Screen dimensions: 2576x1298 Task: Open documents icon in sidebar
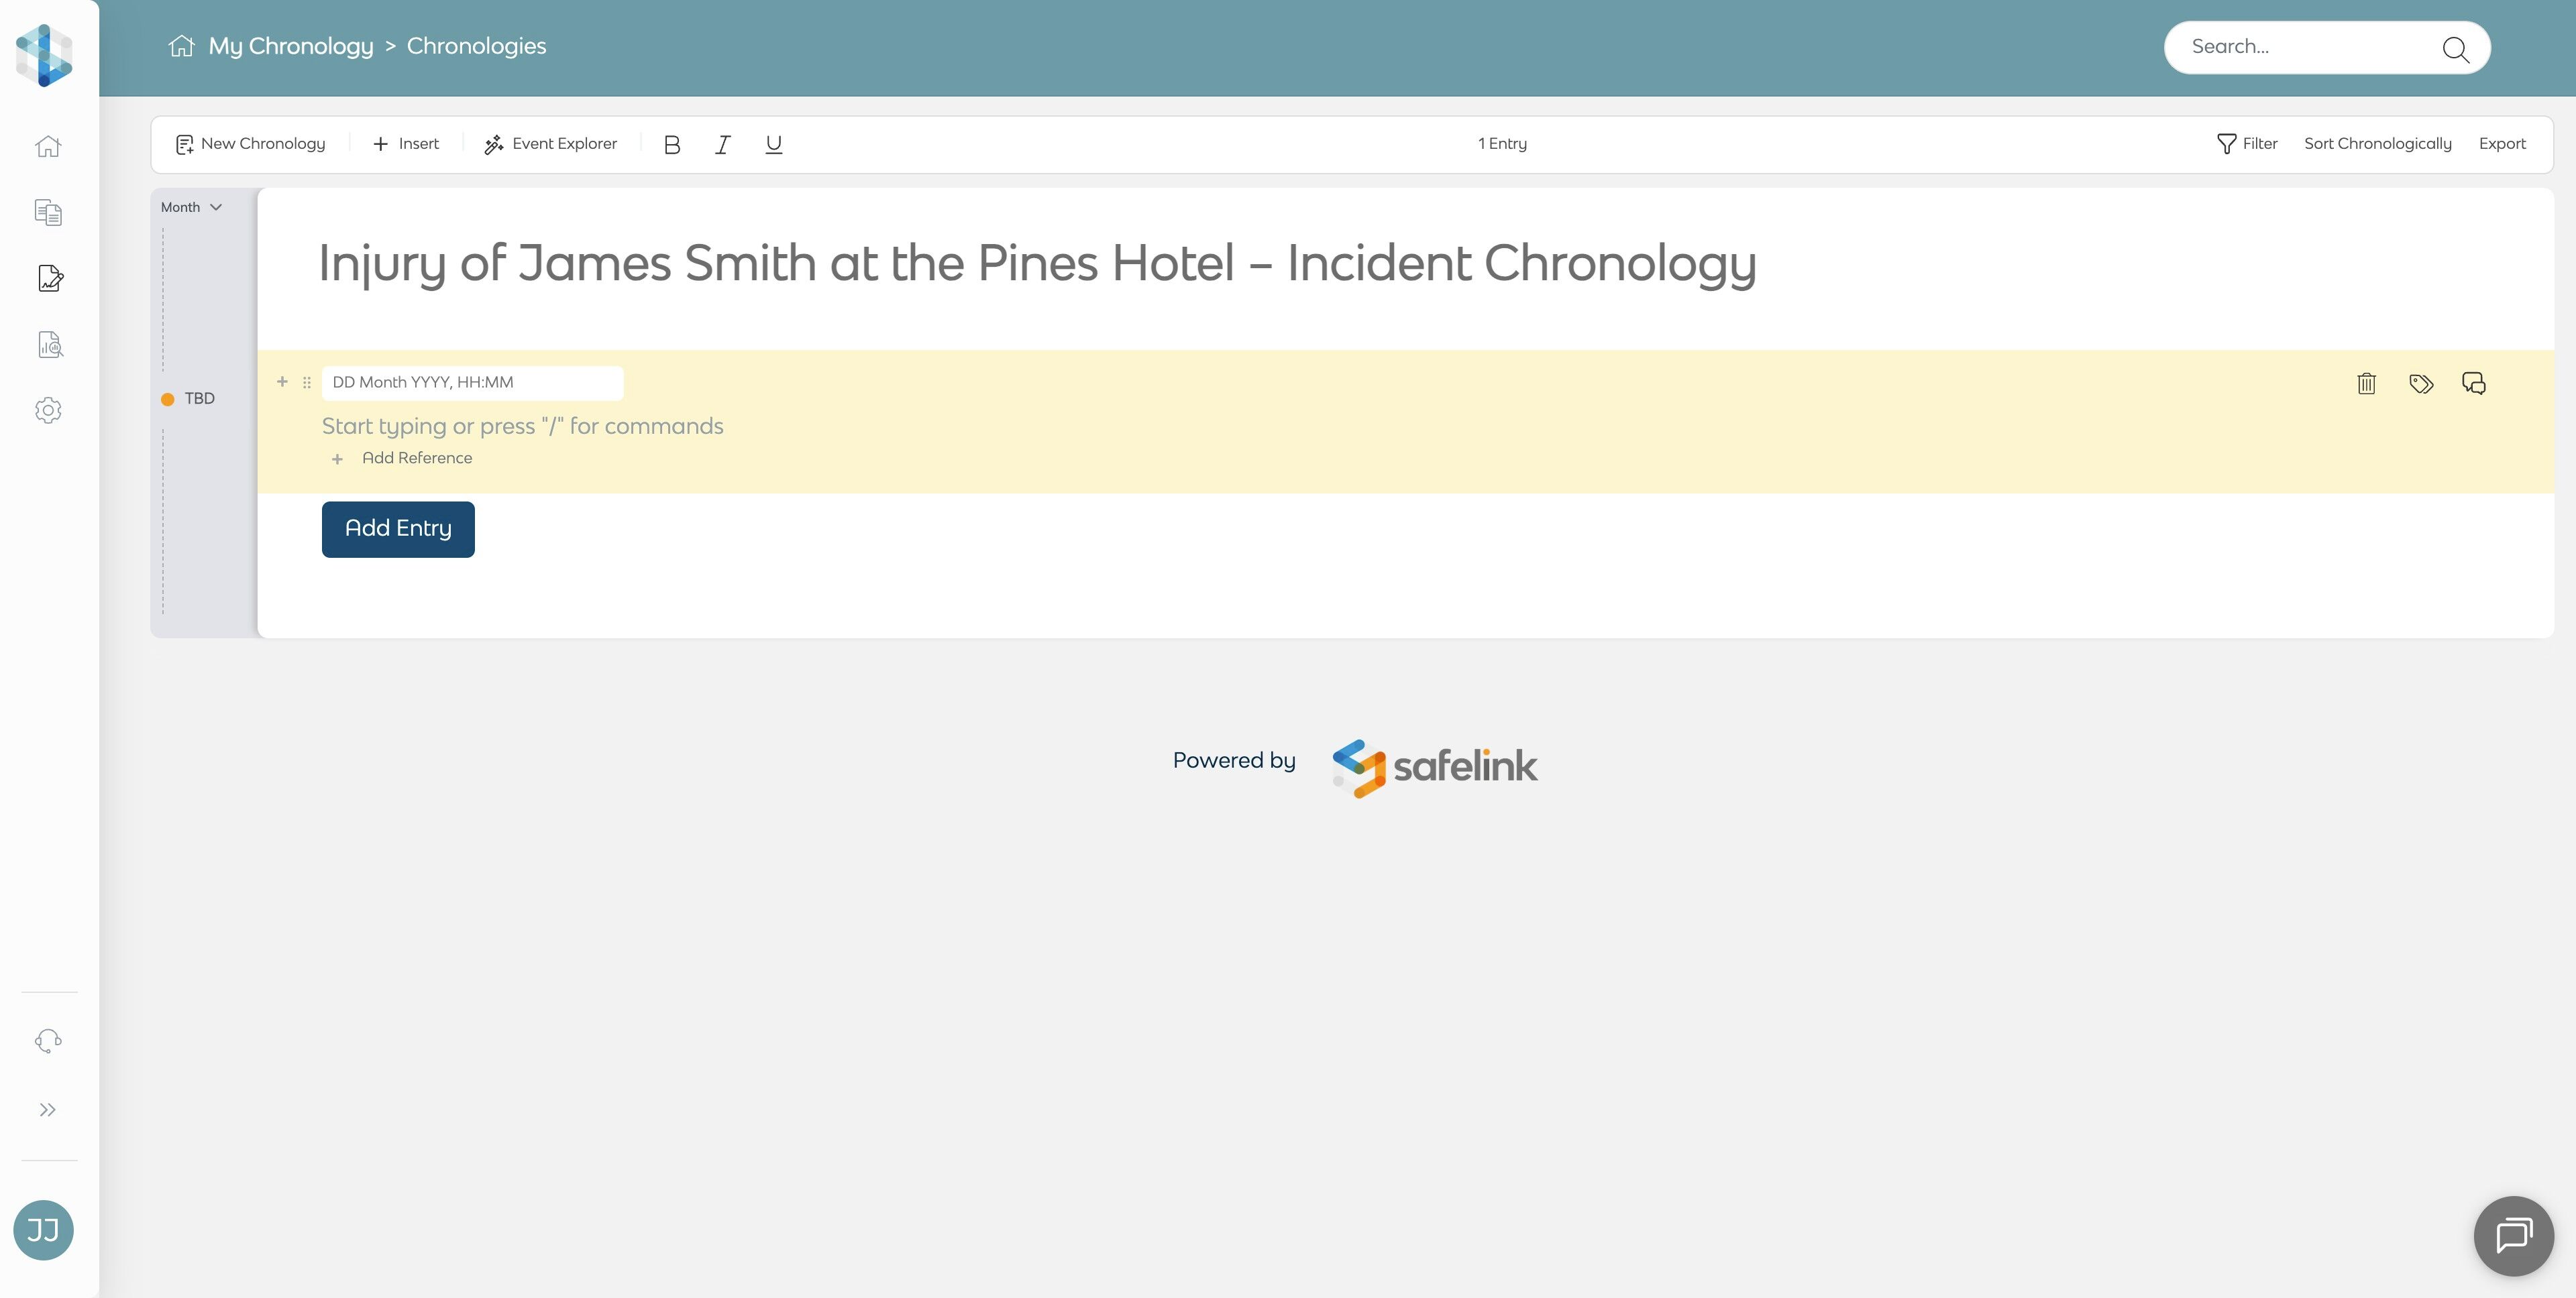[48, 213]
